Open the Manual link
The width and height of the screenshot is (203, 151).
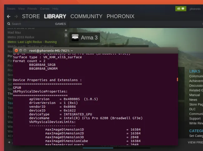click(x=195, y=95)
